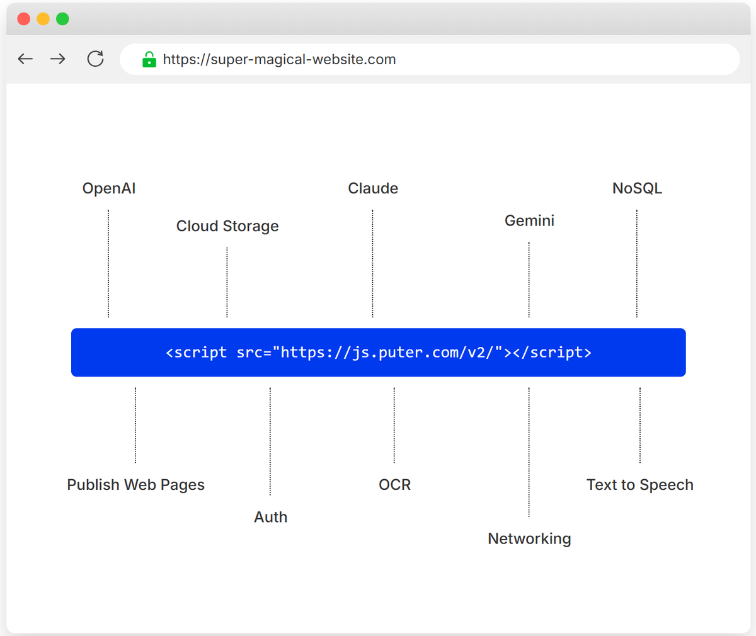Click the browser forward arrow
Viewport: 756px width, 636px height.
58,59
